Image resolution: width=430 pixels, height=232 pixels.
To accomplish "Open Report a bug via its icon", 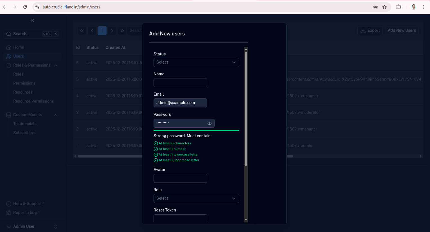I will pyautogui.click(x=8, y=212).
